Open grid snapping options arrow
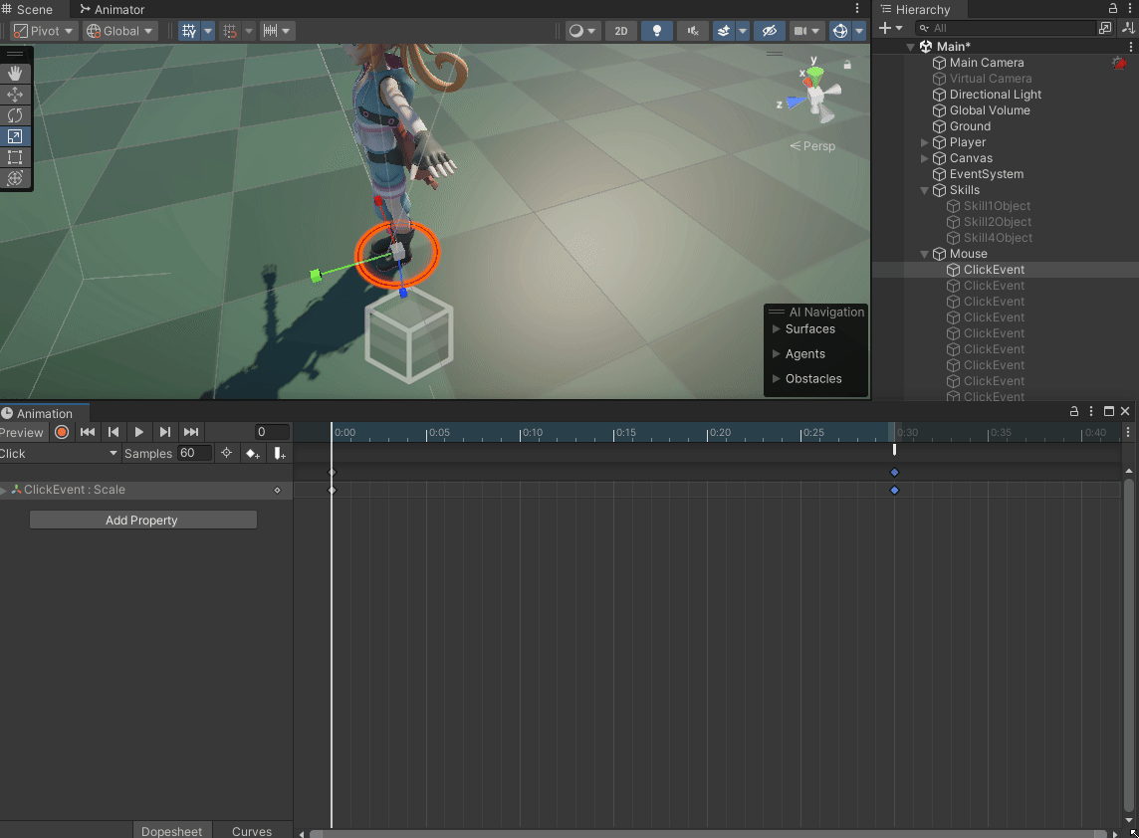Image resolution: width=1139 pixels, height=838 pixels. coord(208,31)
